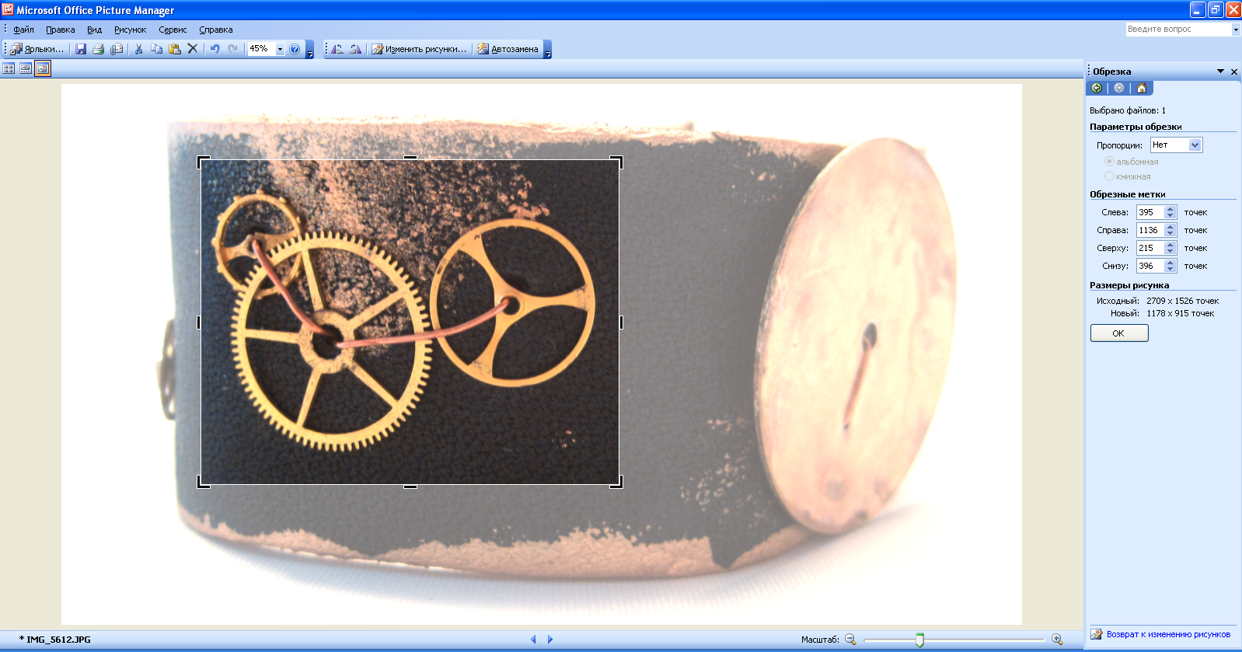Switch to Thumbnail view

[9, 68]
